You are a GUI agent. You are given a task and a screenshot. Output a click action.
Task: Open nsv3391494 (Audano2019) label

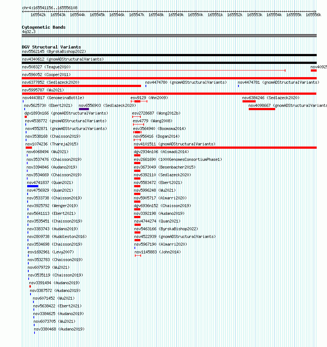pyautogui.click(x=54, y=283)
